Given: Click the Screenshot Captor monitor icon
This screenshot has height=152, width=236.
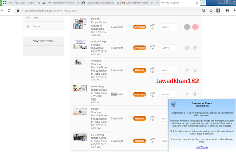Looking at the screenshot, I should 173,104.
